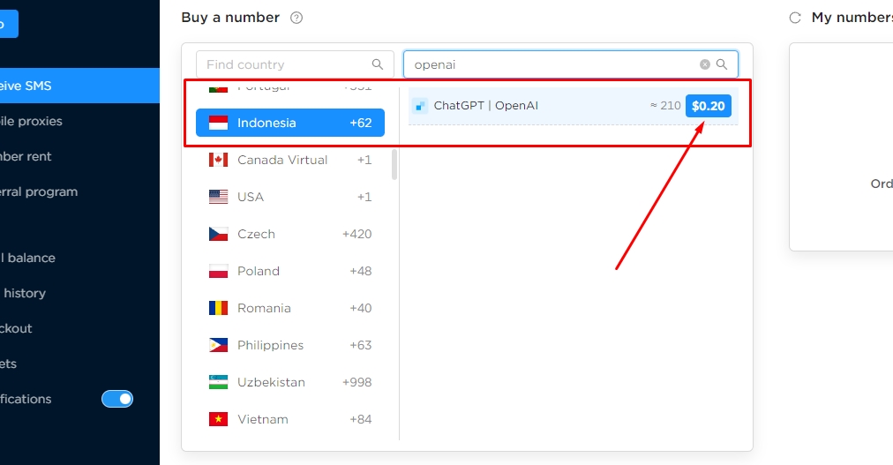
Task: Buy ChatGPT number for $0.20
Action: (x=708, y=106)
